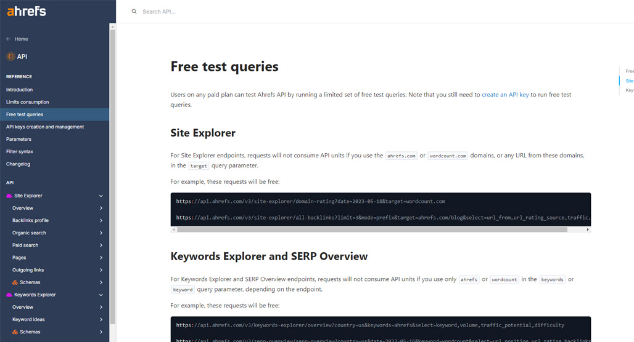Click the search magnifier icon

[134, 11]
